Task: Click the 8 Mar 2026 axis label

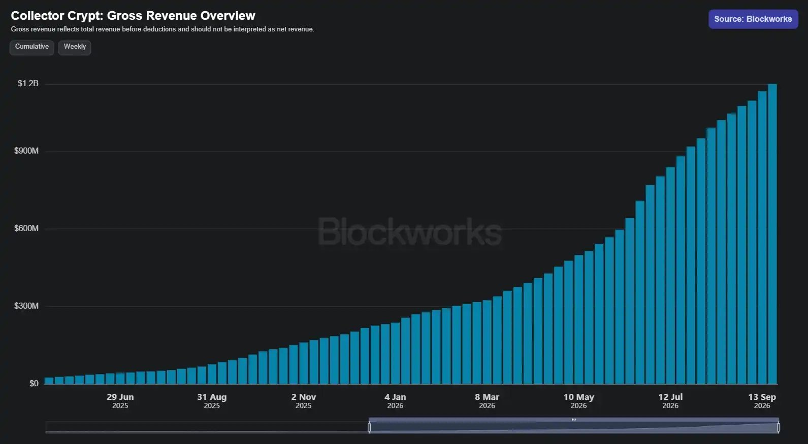Action: point(487,400)
